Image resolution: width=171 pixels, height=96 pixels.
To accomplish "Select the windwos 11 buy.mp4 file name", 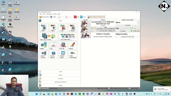I will click(x=103, y=34).
